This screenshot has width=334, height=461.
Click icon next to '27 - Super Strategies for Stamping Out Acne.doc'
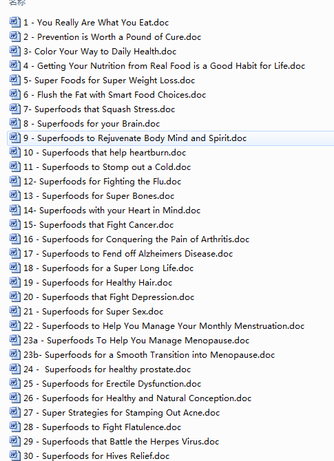coord(15,412)
